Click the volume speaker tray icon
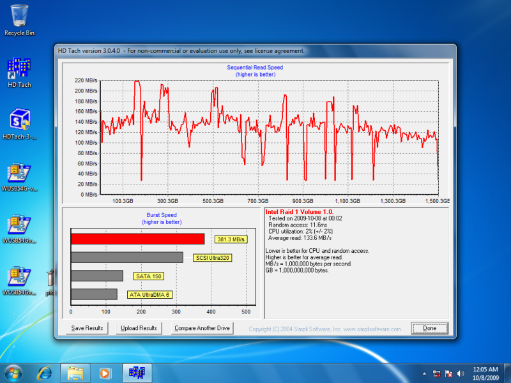 point(461,373)
